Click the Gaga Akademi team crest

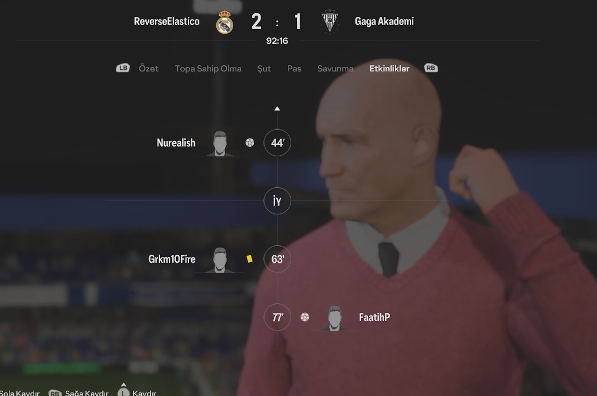pyautogui.click(x=330, y=22)
